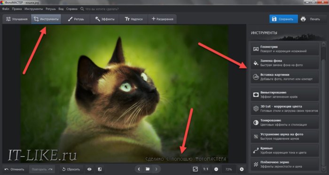
Task: Click the Виньетирование vignette icon
Action: 256,95
